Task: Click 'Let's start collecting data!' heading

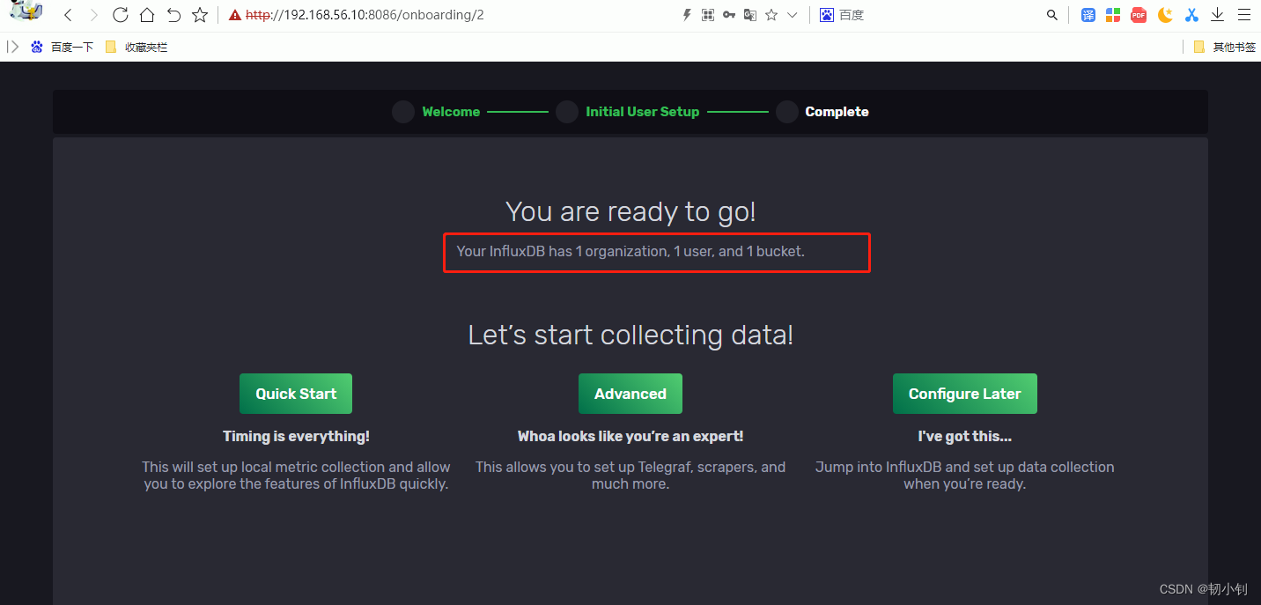Action: [x=630, y=335]
